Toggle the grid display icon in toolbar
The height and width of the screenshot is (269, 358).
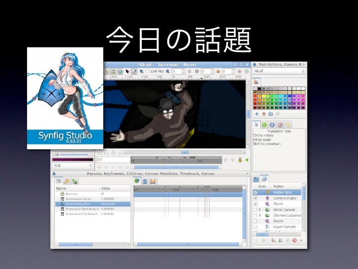(189, 71)
